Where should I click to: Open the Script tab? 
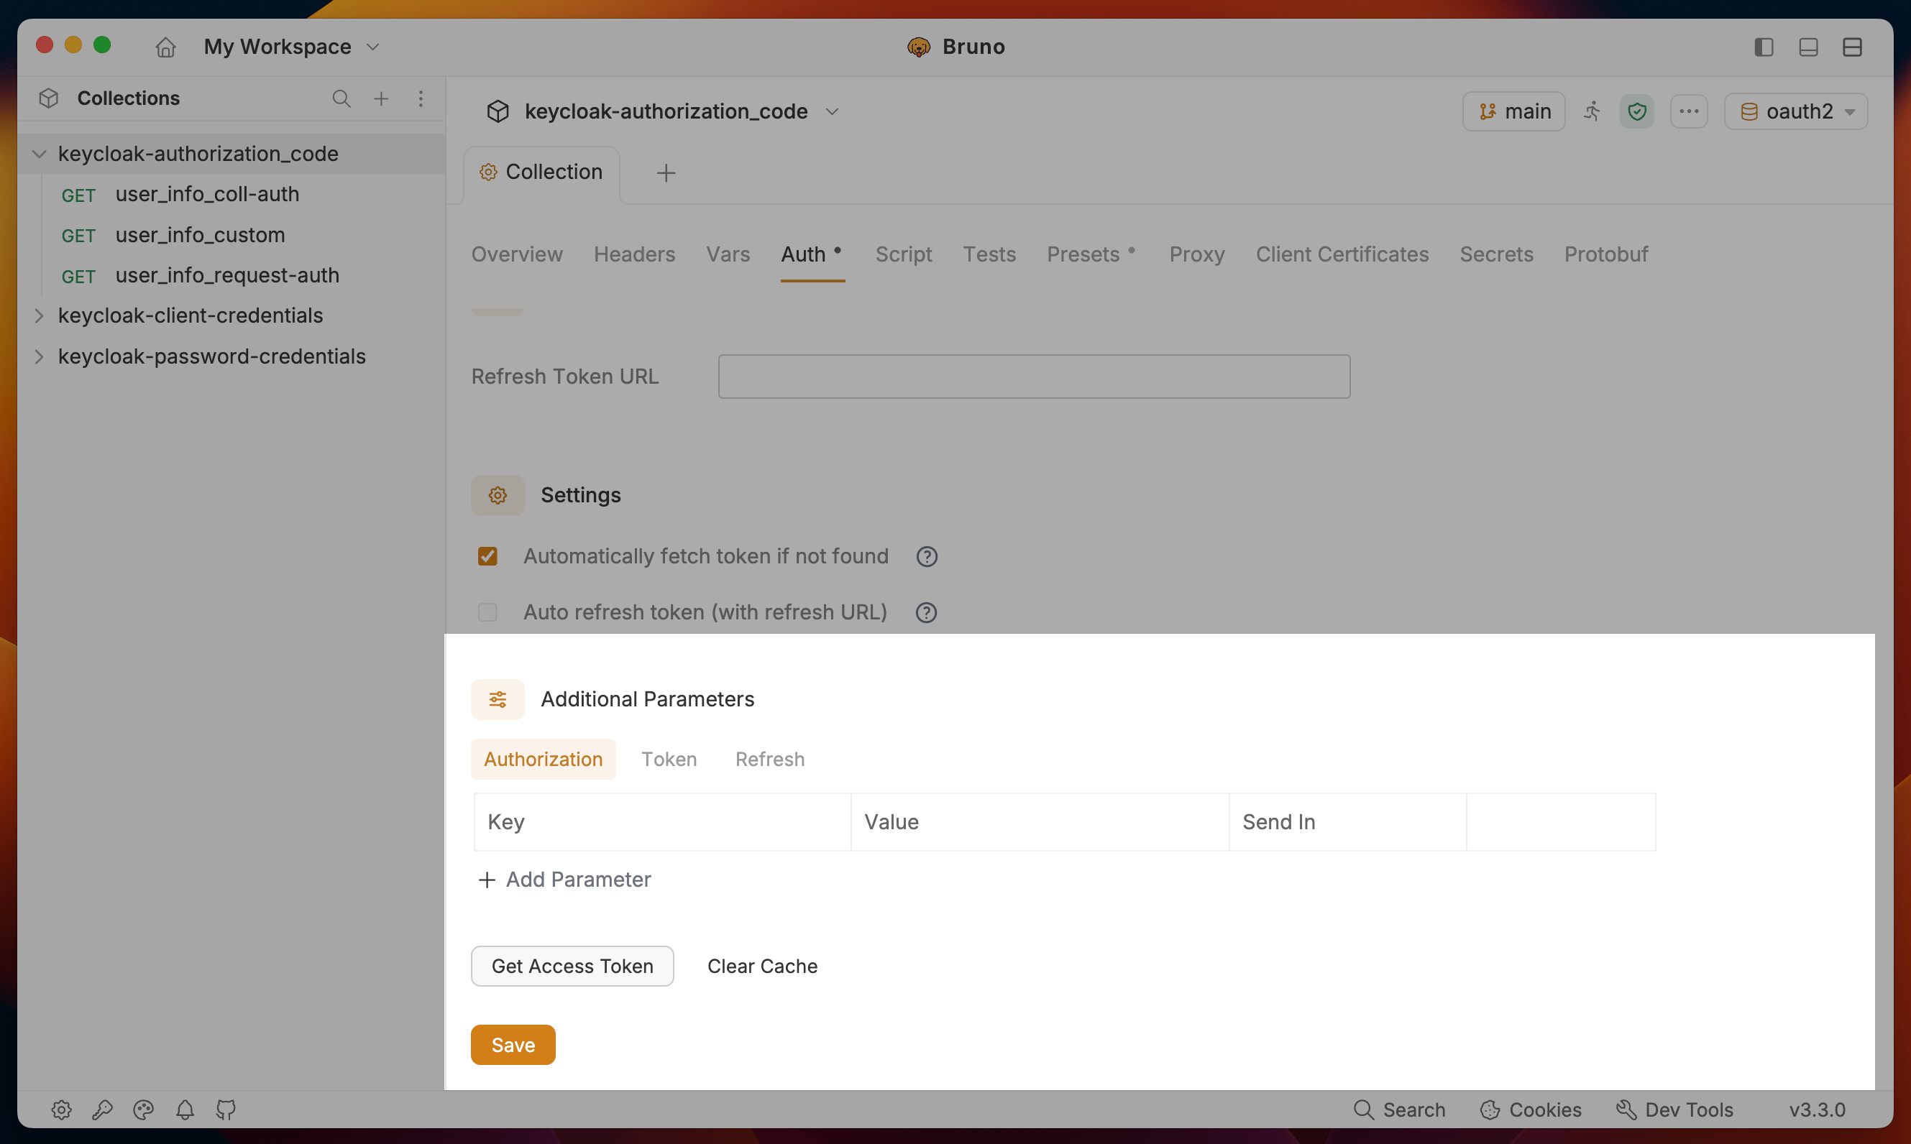pyautogui.click(x=903, y=254)
